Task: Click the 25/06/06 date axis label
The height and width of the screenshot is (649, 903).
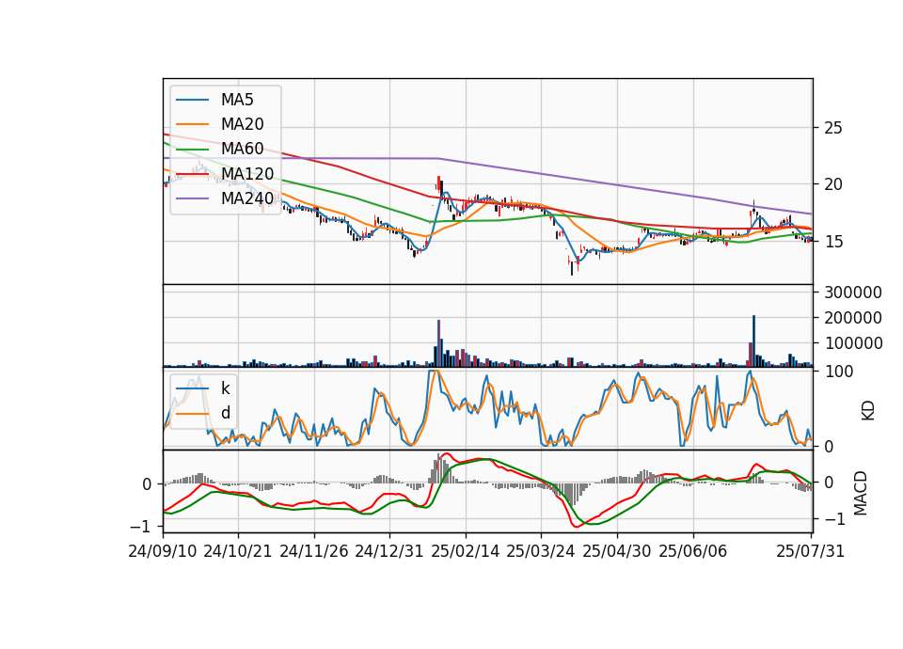Action: tap(693, 551)
